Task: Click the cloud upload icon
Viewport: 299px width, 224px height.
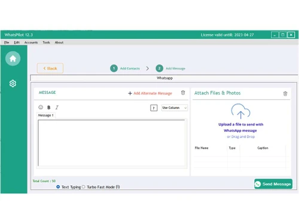Action: (240, 111)
